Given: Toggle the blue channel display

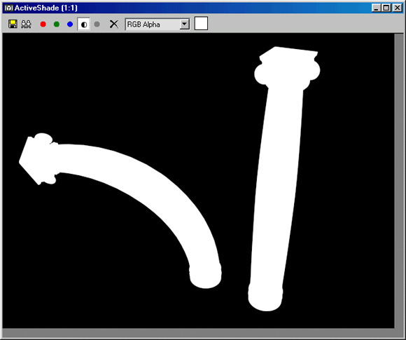Looking at the screenshot, I should [70, 24].
